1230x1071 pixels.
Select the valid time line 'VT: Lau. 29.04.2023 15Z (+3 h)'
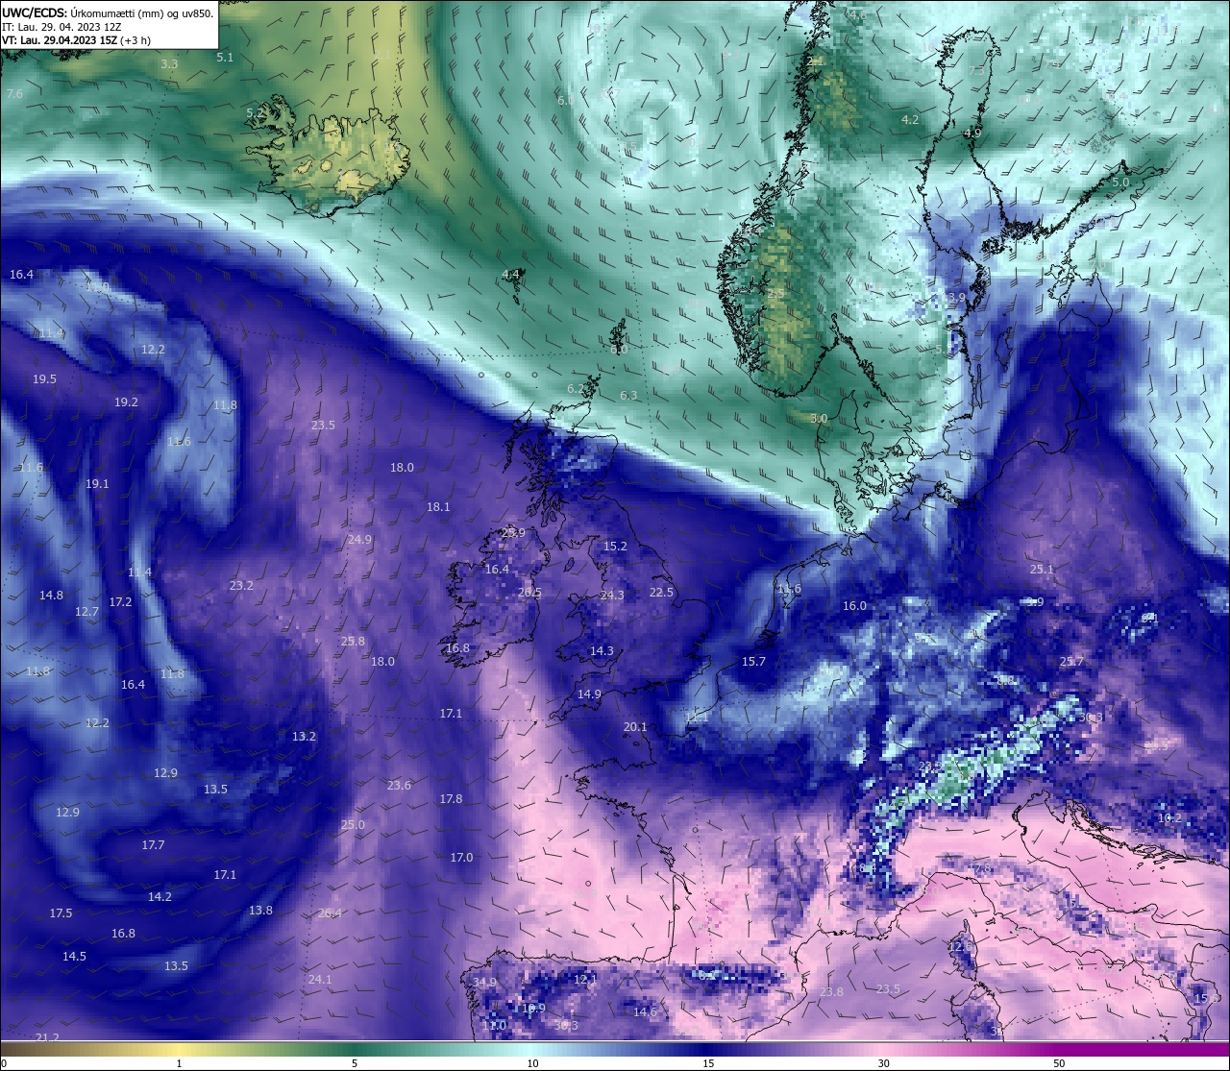[x=76, y=40]
